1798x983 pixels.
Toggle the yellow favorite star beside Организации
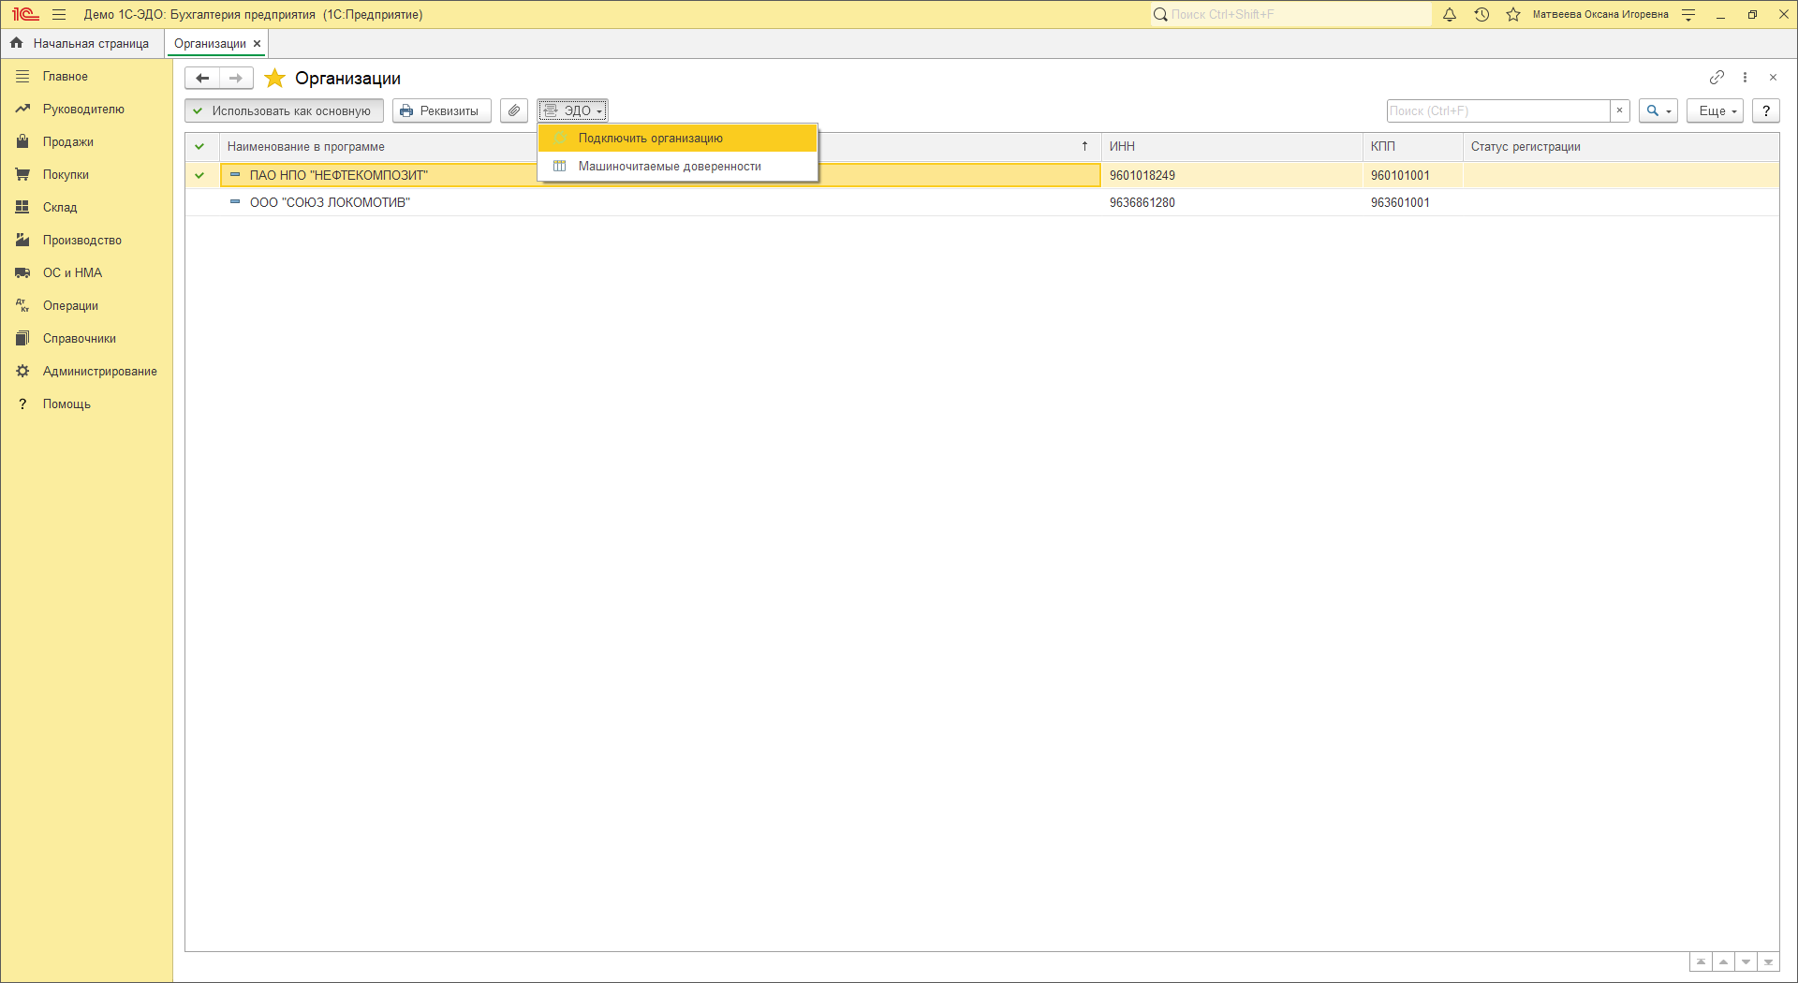coord(274,79)
